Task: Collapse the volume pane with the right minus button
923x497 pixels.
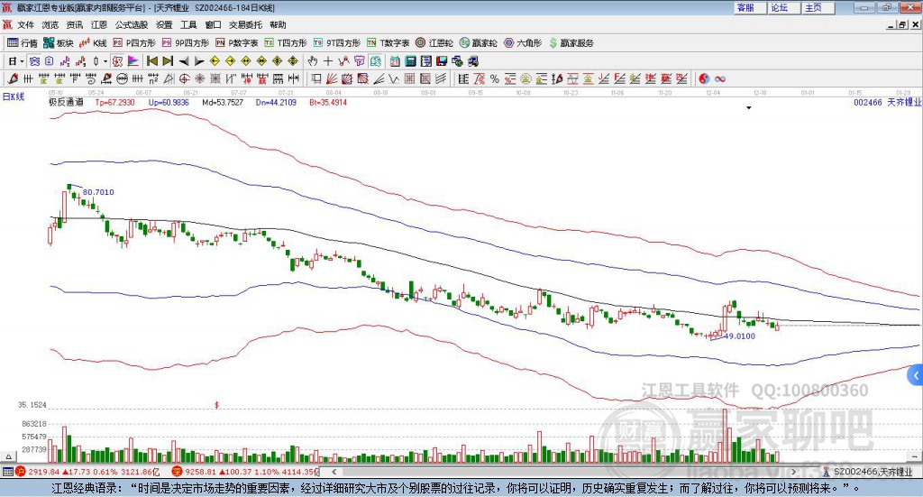Action: pos(914,456)
